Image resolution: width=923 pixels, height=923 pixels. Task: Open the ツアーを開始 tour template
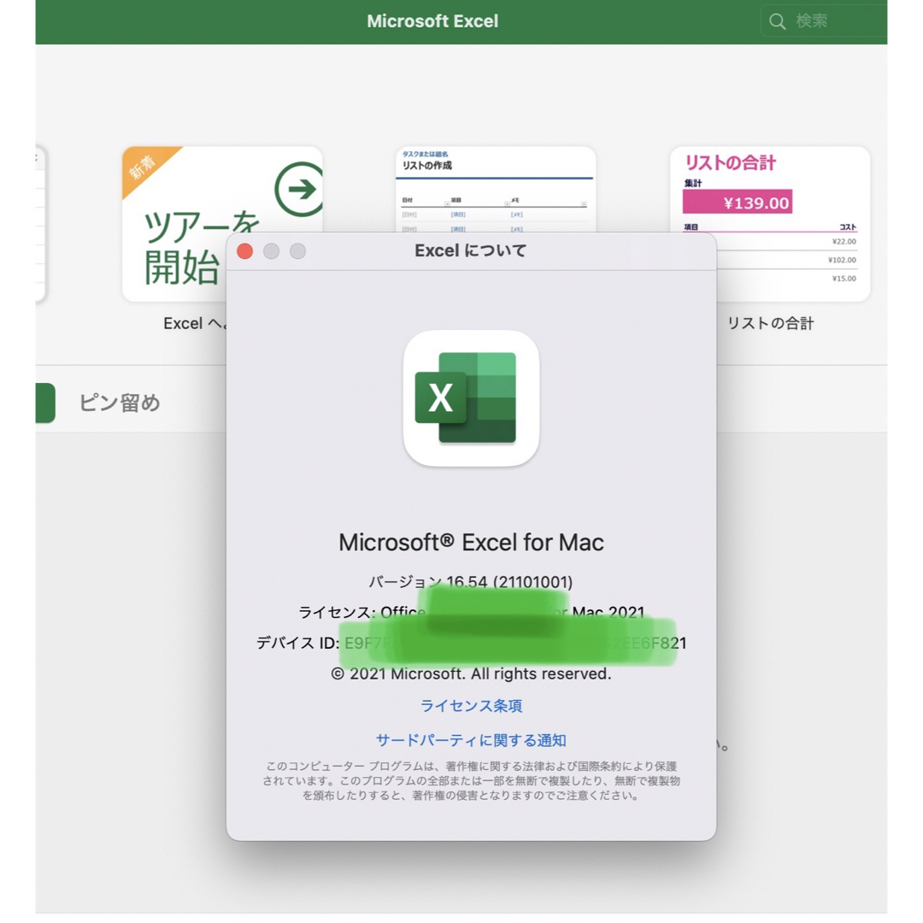coord(222,224)
